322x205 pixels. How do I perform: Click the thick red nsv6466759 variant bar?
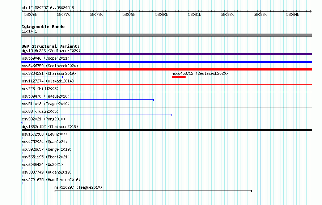point(166,69)
